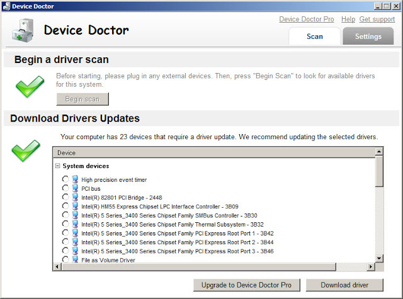Click green checkmark beside Download Drivers Updates
Viewport: 403px width, 299px height.
tap(26, 150)
